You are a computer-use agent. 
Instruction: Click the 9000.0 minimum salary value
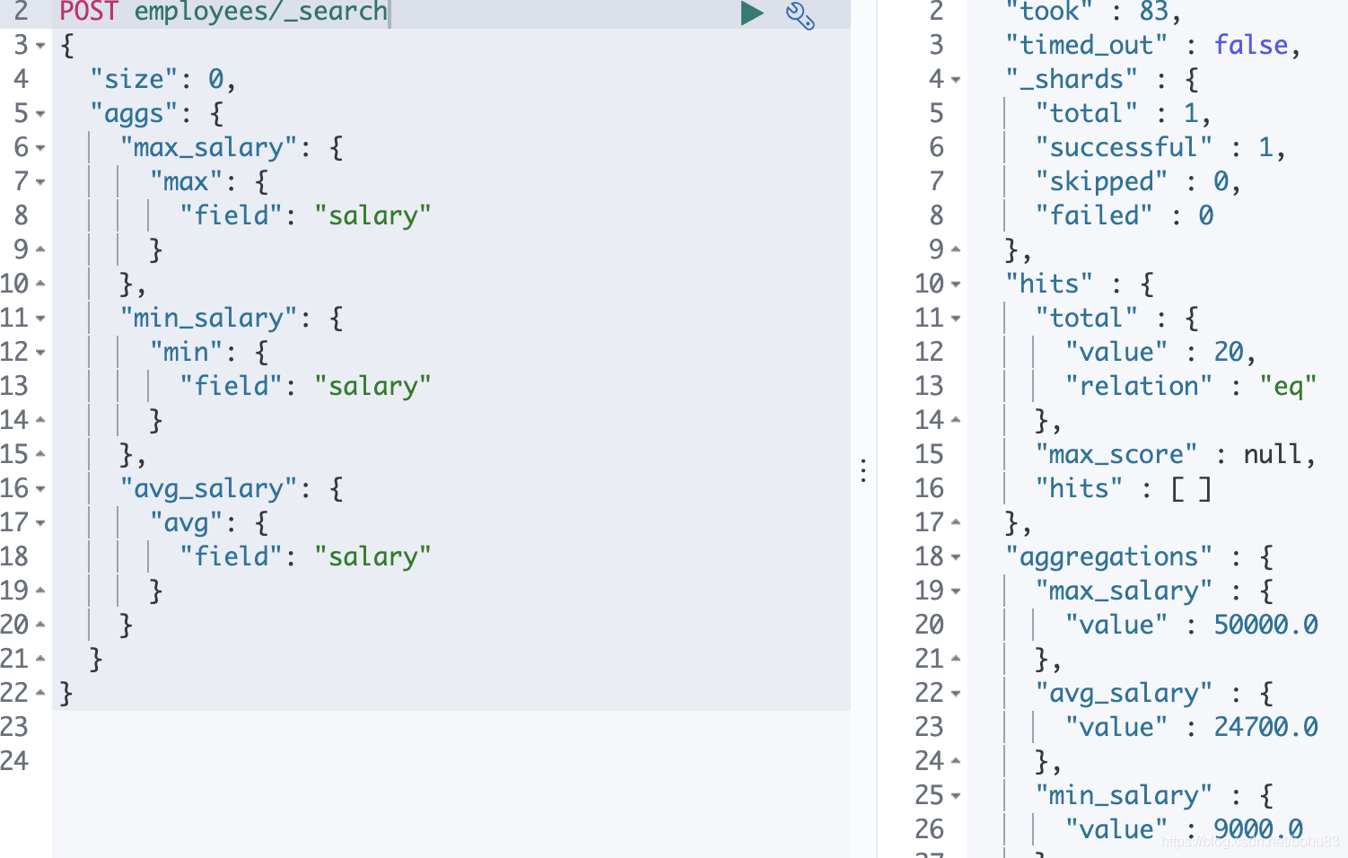pyautogui.click(x=1258, y=829)
